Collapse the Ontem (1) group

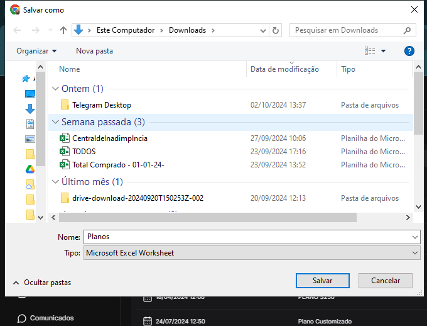pos(55,89)
